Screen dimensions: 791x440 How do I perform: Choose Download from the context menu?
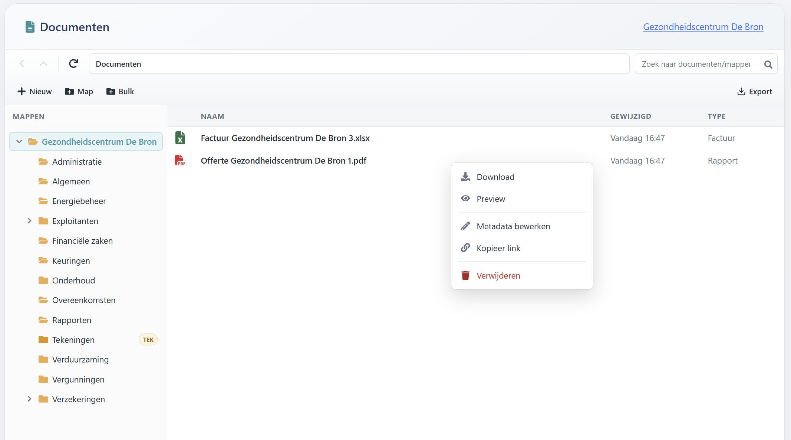click(x=495, y=177)
